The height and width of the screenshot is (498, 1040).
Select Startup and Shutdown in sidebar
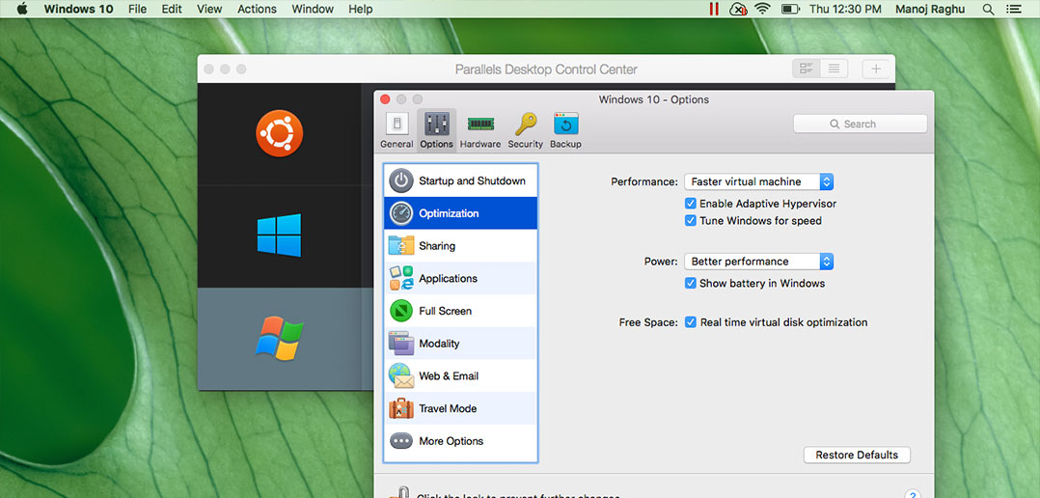tap(461, 180)
